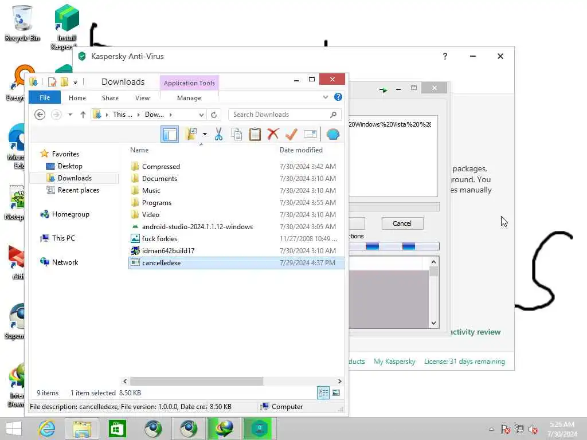Click the Forward navigation arrow

(x=56, y=115)
